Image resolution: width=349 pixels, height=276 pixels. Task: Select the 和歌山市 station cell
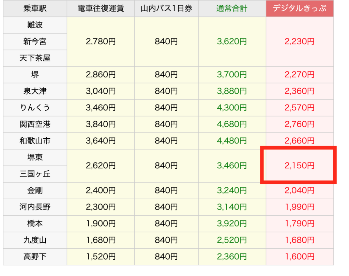point(35,141)
